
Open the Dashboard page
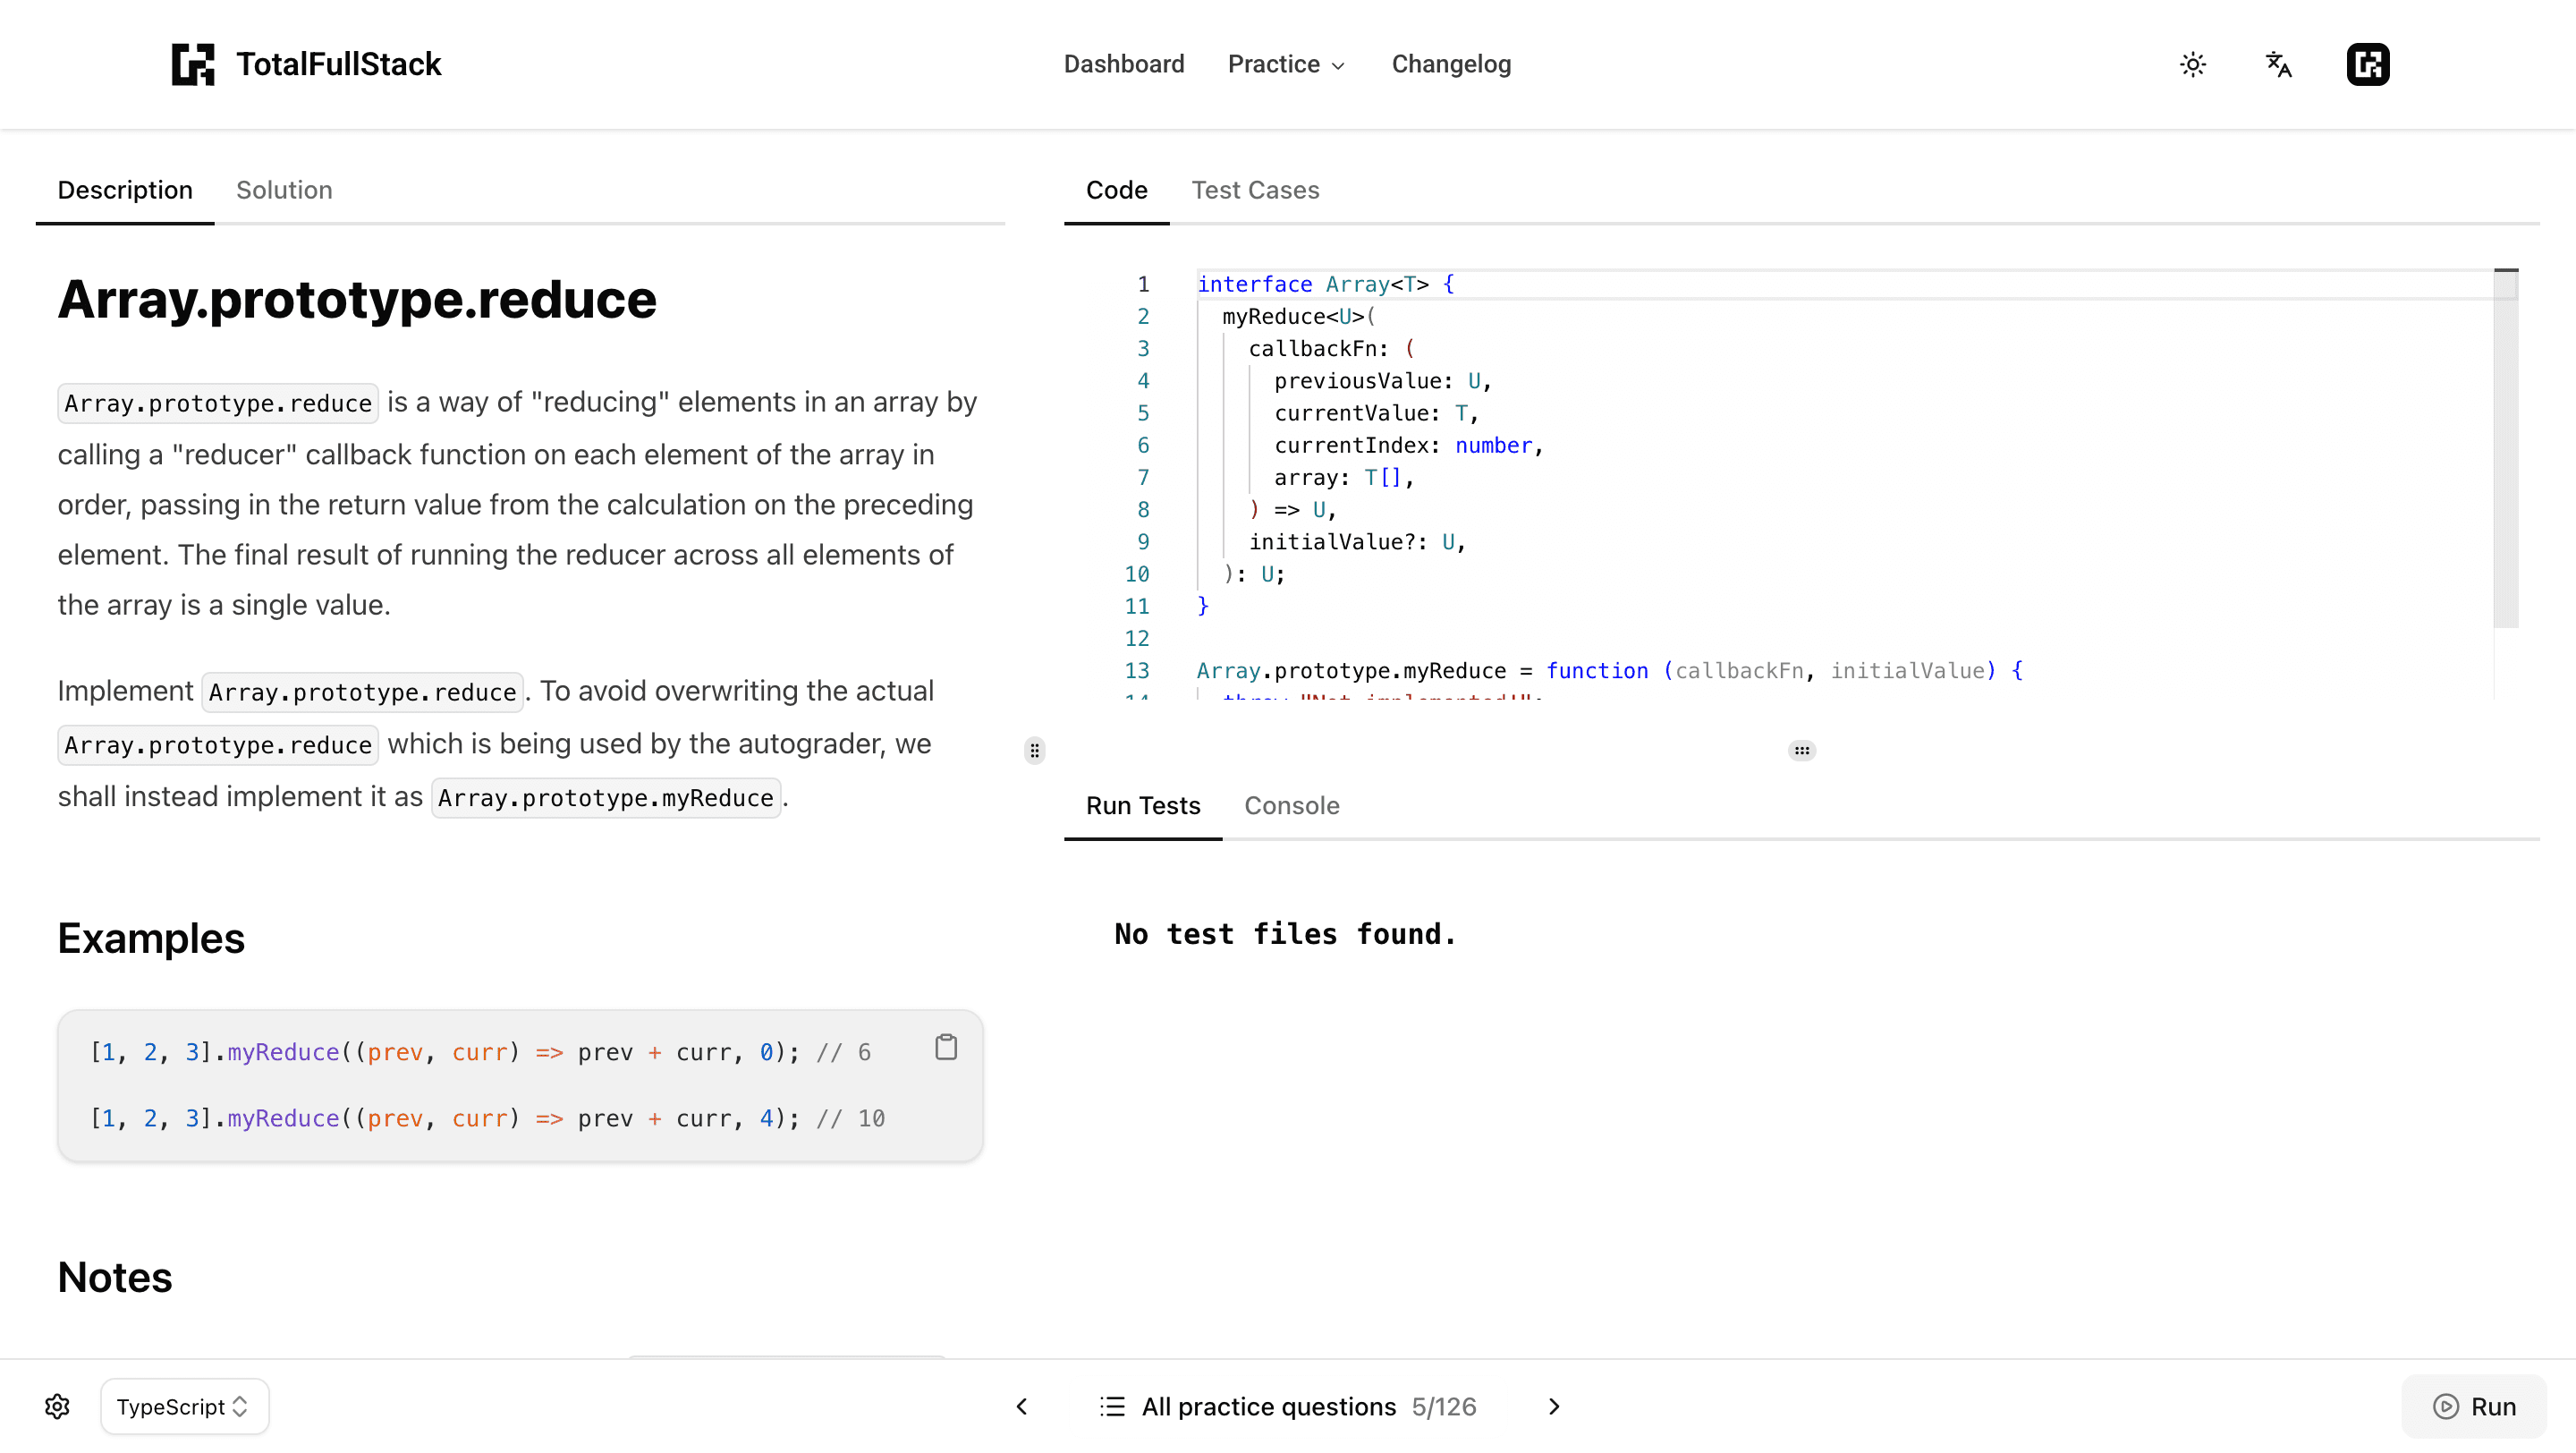pyautogui.click(x=1124, y=64)
